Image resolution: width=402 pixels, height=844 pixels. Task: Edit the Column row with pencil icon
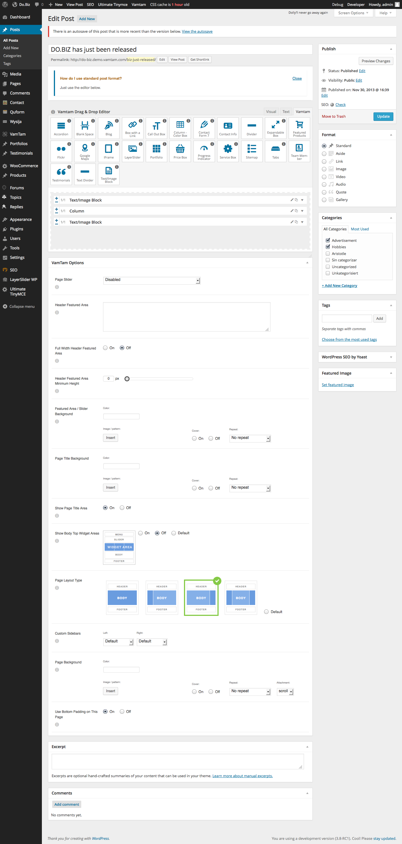(x=292, y=211)
